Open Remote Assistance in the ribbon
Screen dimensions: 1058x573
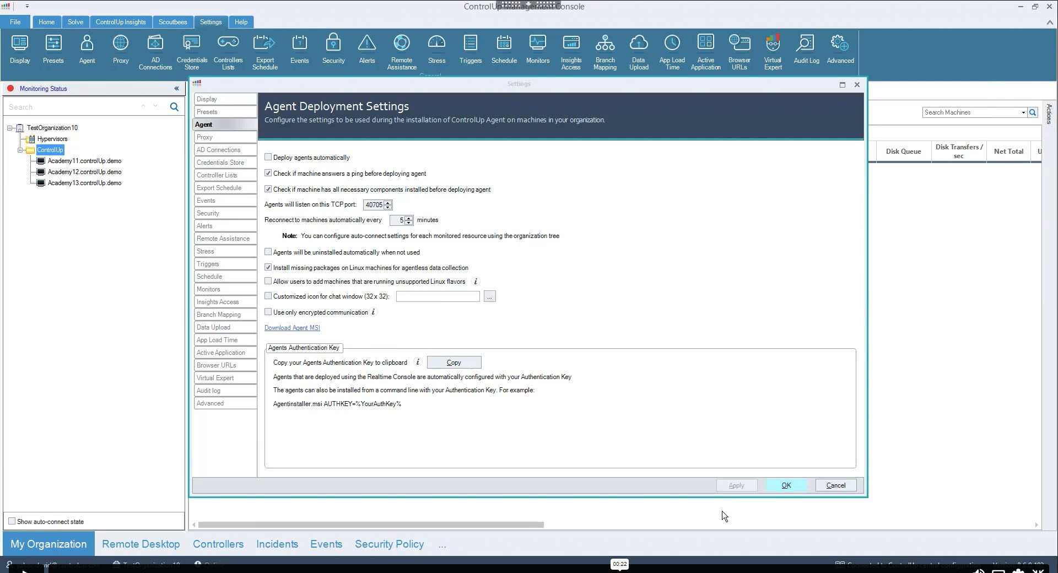pos(402,52)
